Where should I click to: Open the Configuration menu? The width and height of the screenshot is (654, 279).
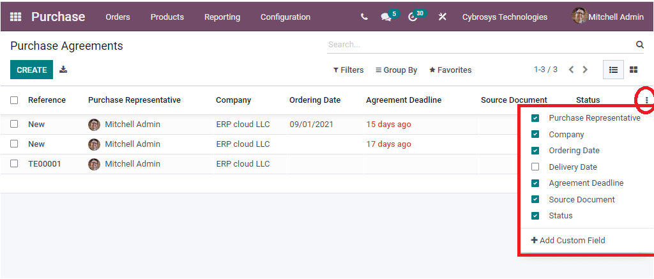coord(285,17)
